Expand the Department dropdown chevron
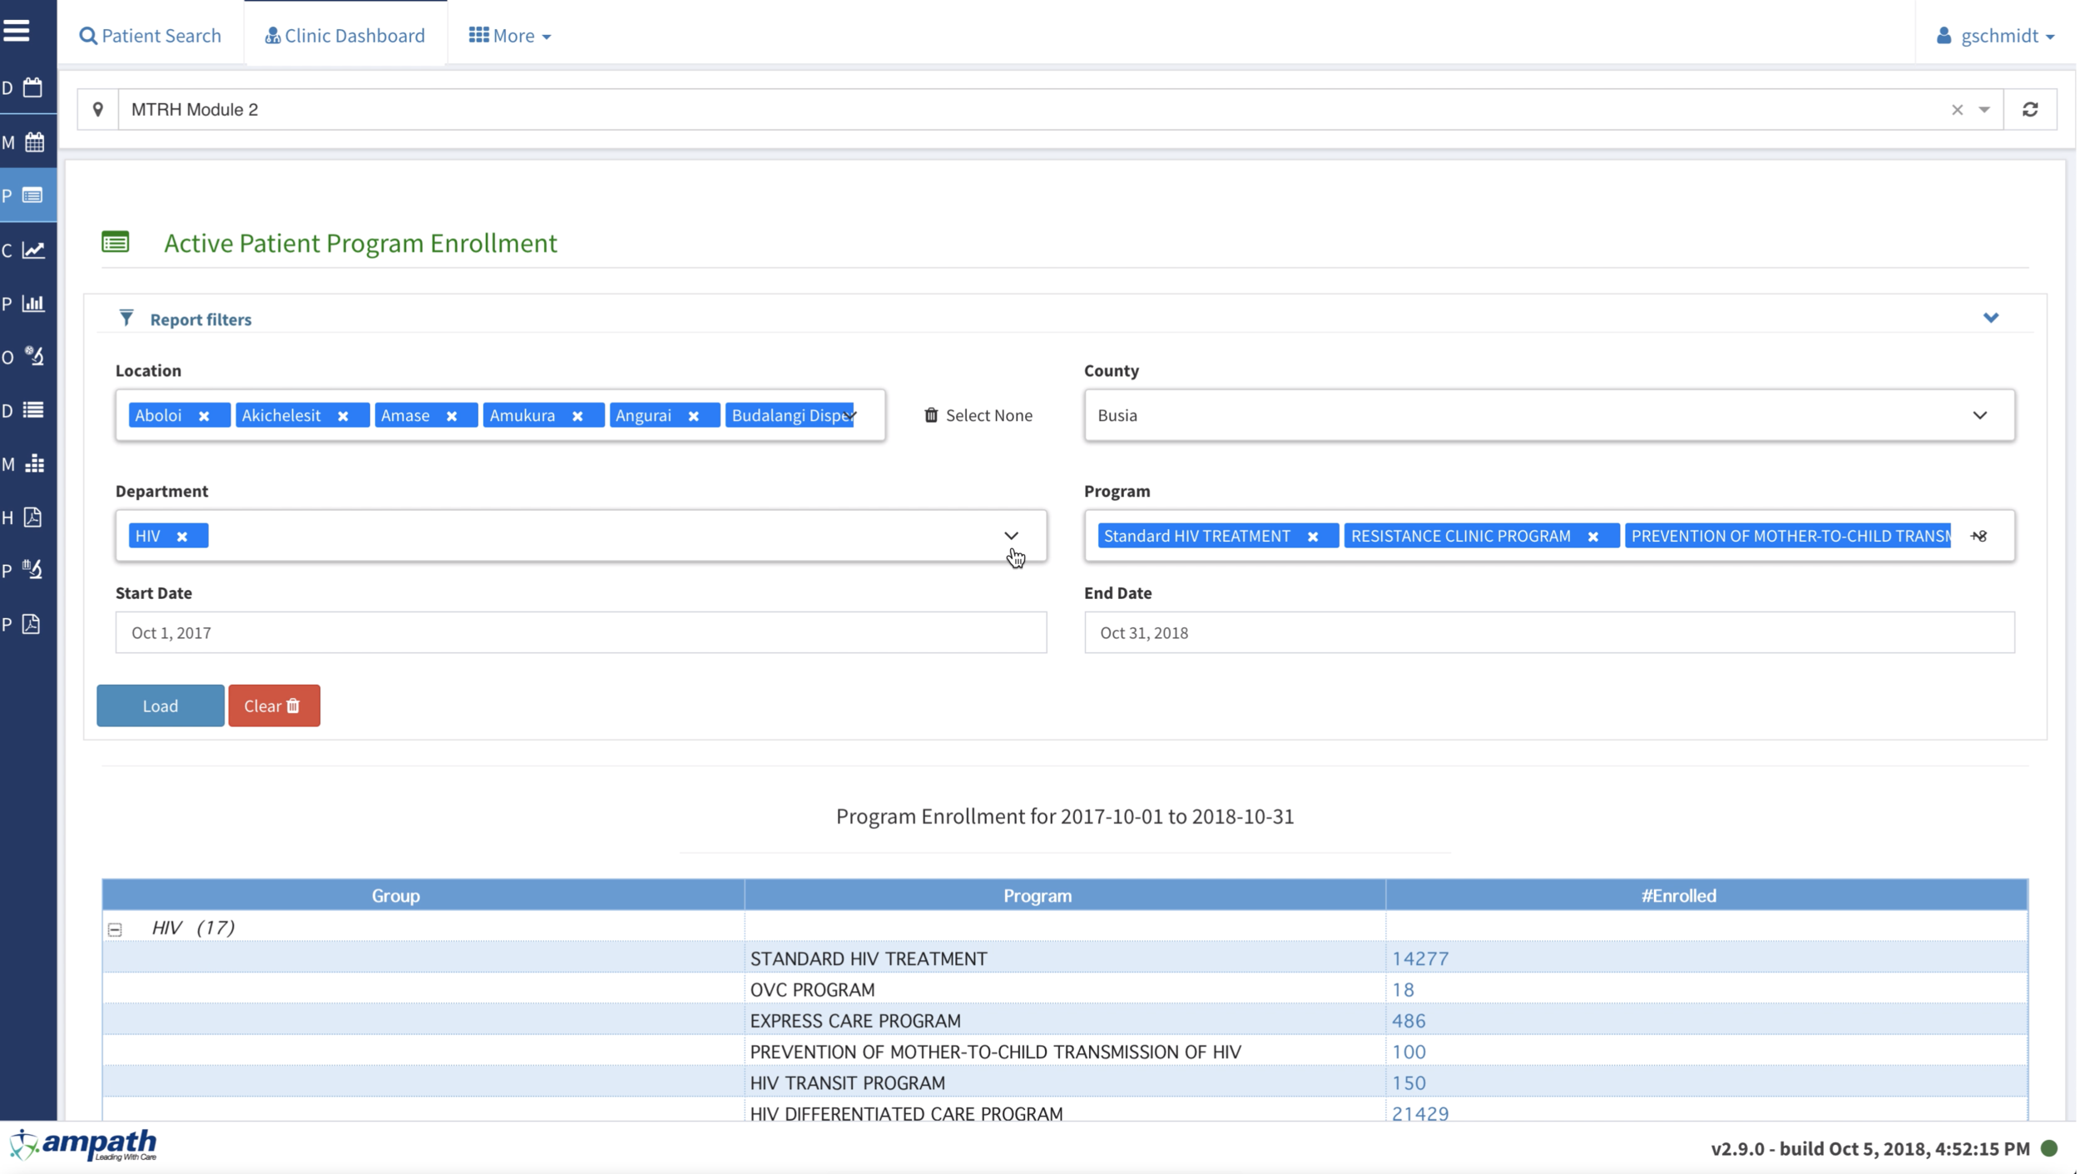The width and height of the screenshot is (2080, 1174). (x=1011, y=536)
